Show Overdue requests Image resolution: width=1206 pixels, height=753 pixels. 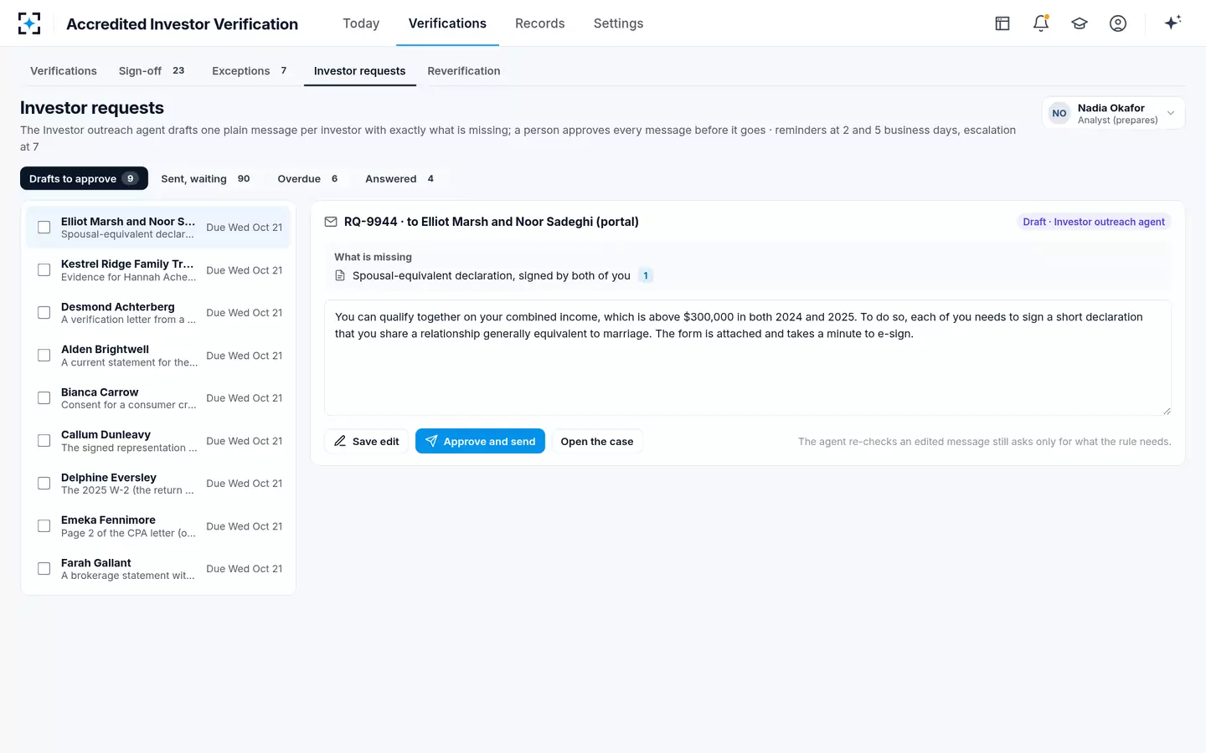tap(308, 179)
